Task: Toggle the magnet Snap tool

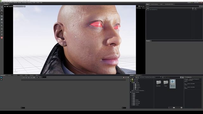Action: [x=2, y=22]
